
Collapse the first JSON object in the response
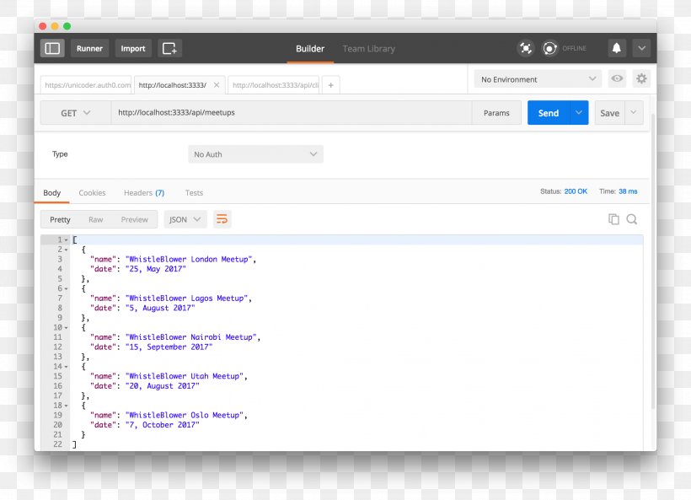[64, 249]
